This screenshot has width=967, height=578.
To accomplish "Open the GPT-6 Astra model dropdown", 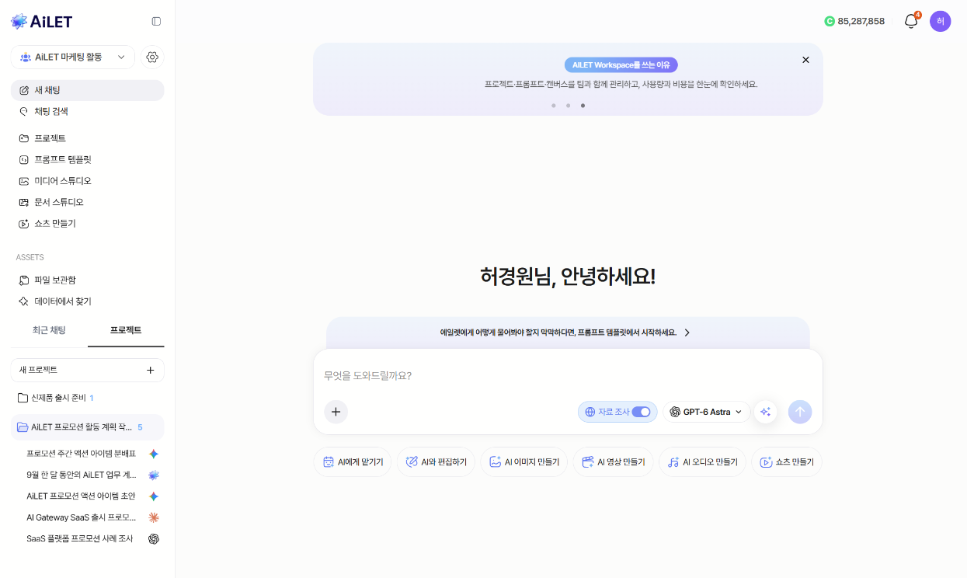I will coord(706,412).
